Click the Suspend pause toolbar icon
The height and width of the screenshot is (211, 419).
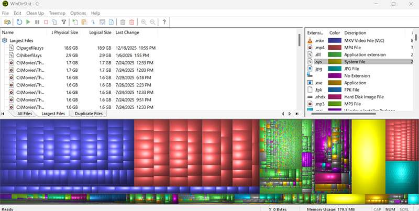click(x=37, y=22)
